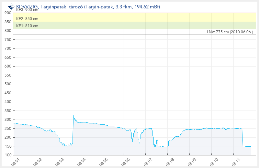The width and height of the screenshot is (259, 168).
Task: Click the 08.03. date axis label
Action: 60,162
